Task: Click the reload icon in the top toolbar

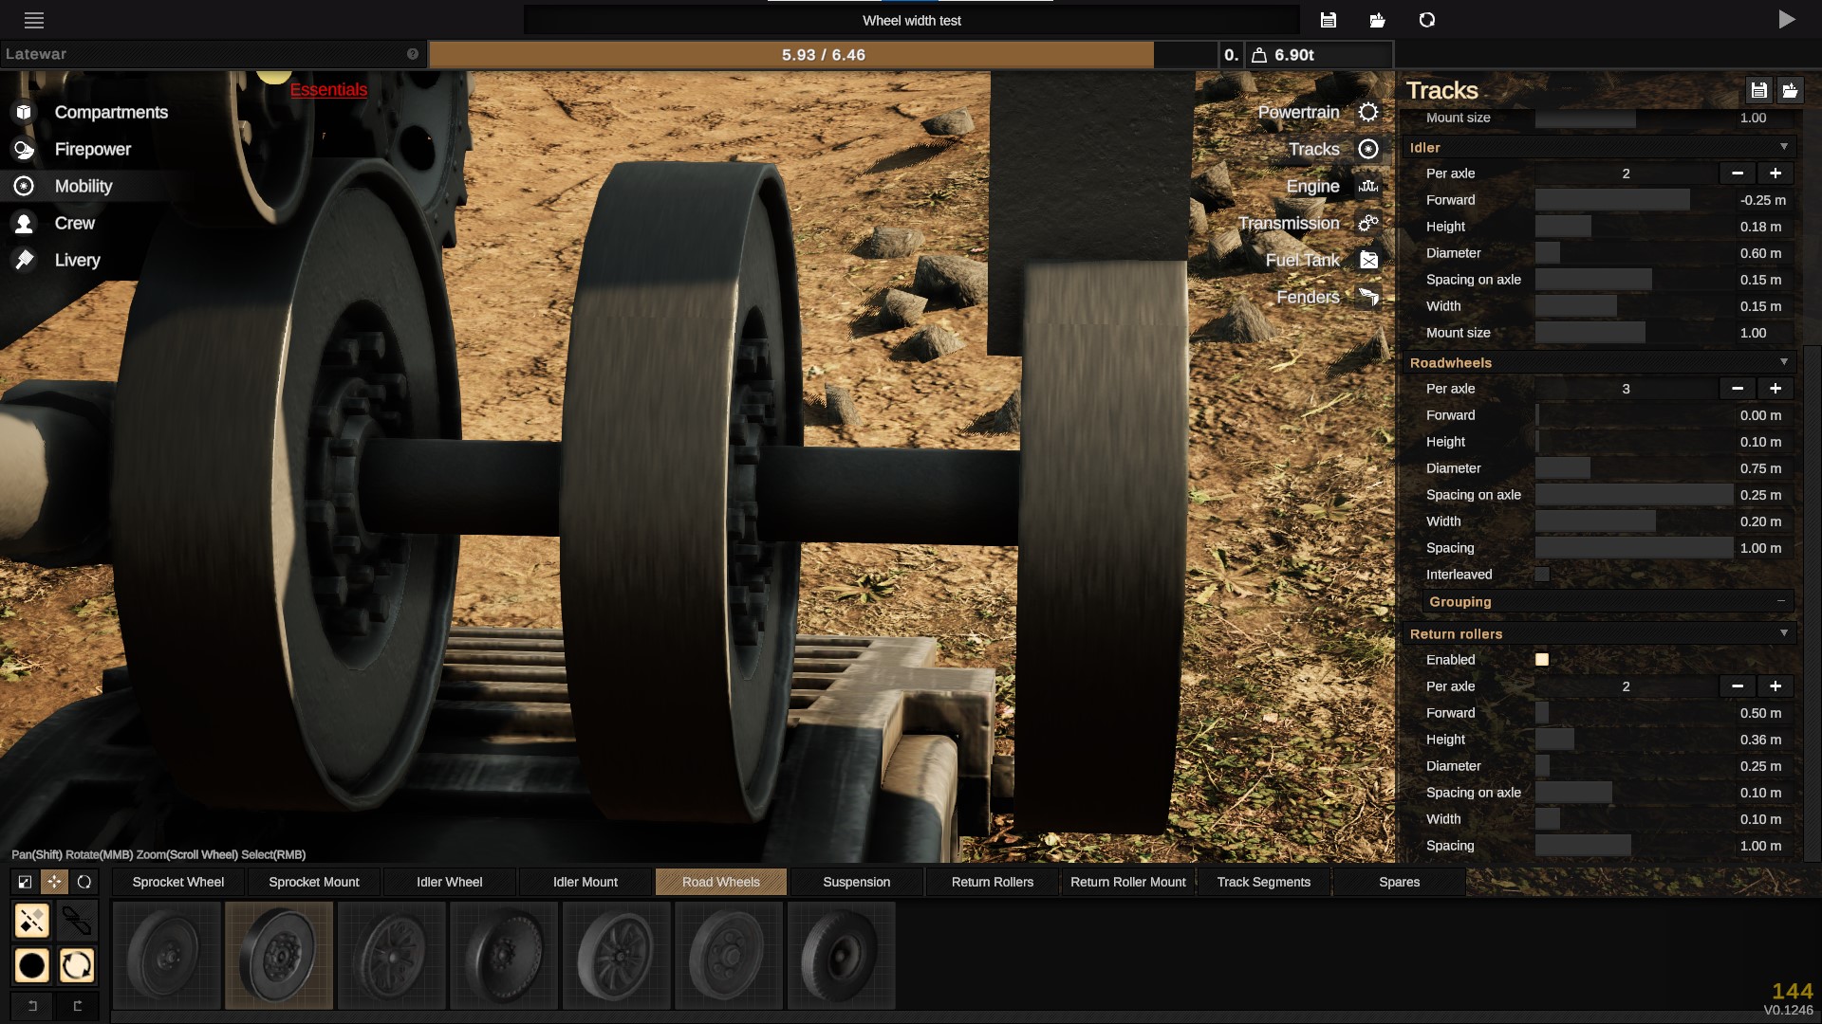Action: click(1426, 19)
